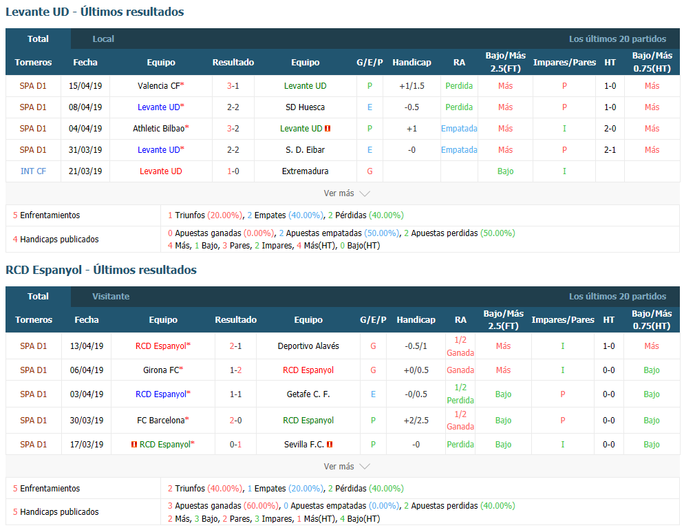This screenshot has width=684, height=530.
Task: Open Los últimos 20 partidos for RCD Espanyol
Action: (x=617, y=296)
